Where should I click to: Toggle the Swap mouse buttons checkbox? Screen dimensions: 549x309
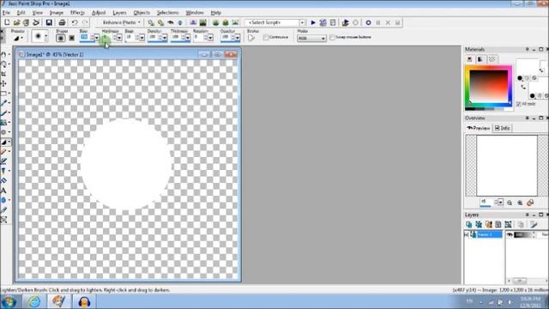point(332,37)
